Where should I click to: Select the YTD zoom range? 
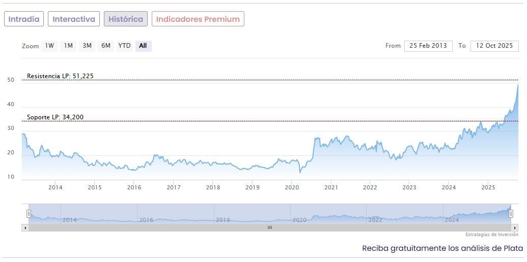point(125,46)
